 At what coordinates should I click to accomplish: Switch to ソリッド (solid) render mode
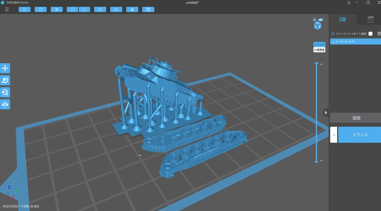(319, 45)
